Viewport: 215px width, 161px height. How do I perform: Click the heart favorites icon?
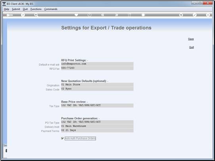76,15
